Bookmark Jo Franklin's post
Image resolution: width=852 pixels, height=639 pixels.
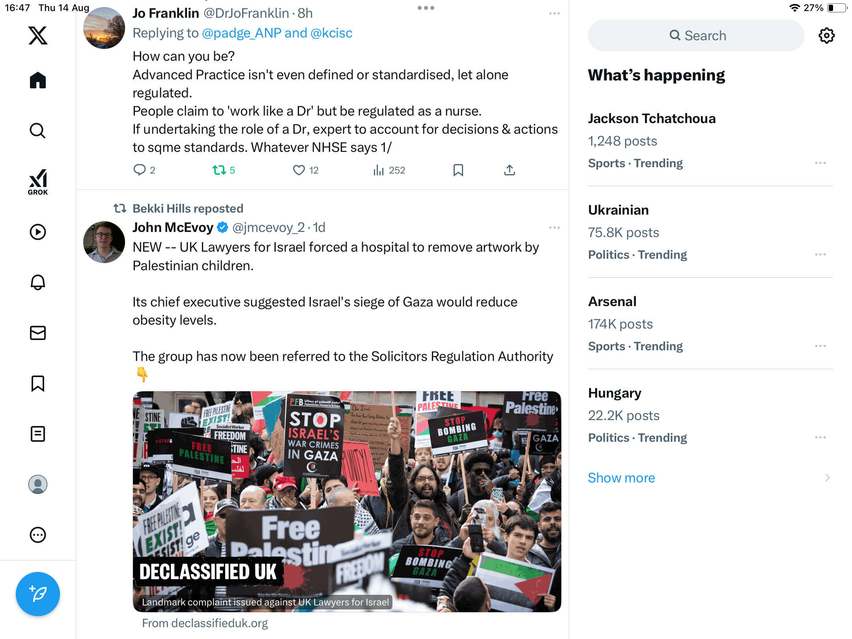click(x=458, y=170)
